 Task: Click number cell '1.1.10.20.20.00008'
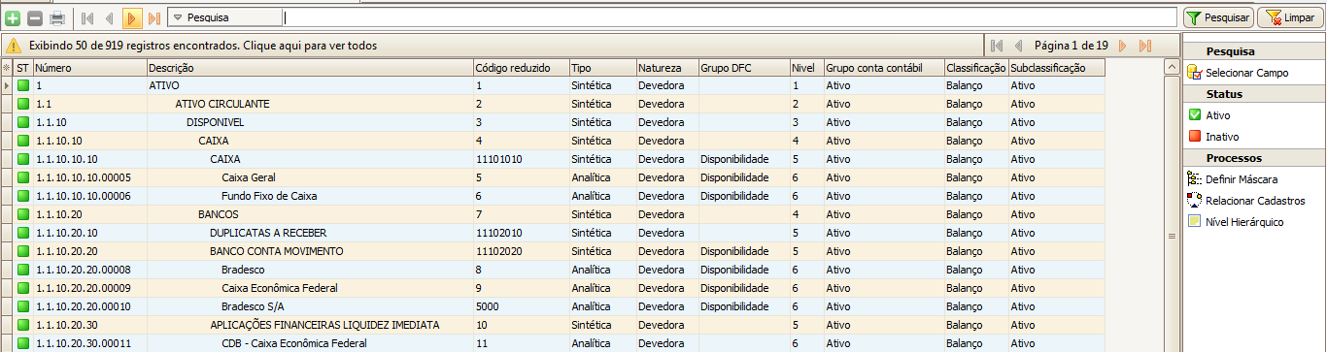[x=89, y=270]
